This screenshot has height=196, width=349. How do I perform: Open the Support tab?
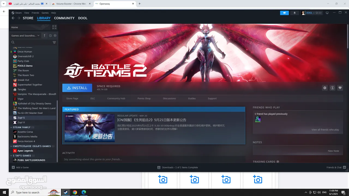click(212, 99)
